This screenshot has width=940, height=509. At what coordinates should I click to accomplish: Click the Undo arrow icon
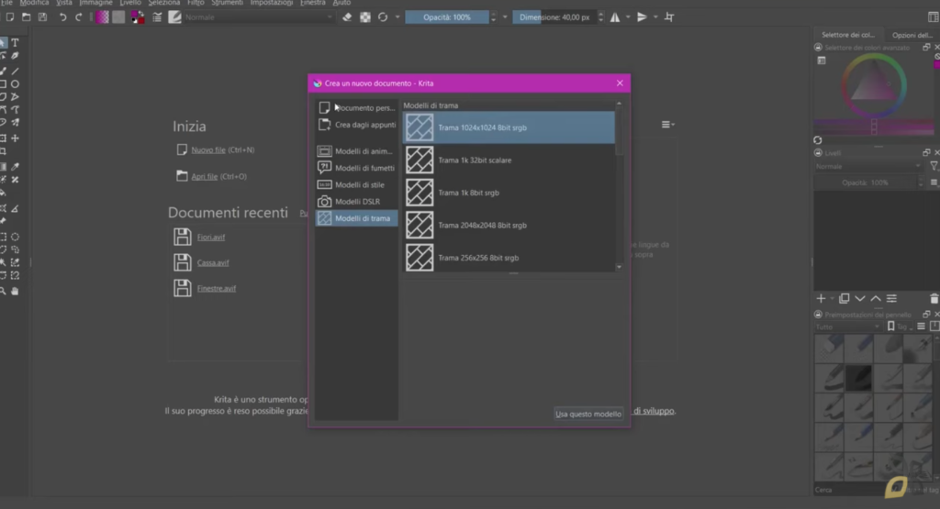point(62,17)
